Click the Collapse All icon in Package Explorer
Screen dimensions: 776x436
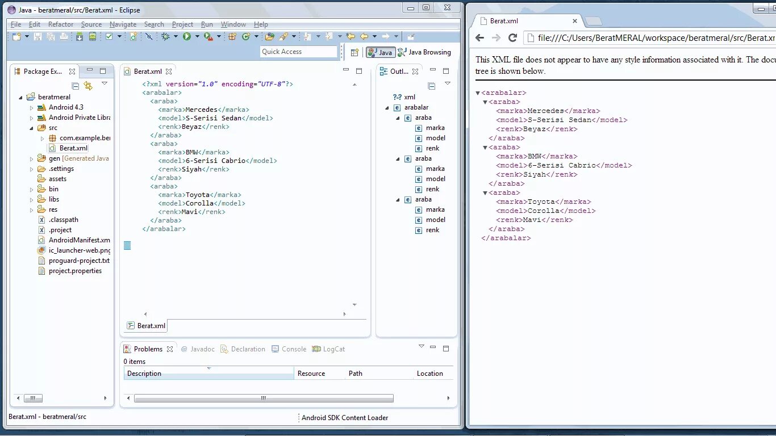[x=75, y=86]
